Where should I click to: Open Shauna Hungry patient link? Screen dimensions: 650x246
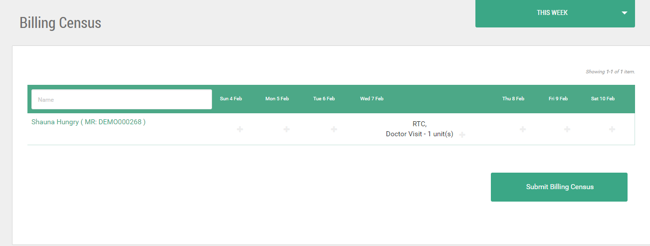pyautogui.click(x=88, y=122)
